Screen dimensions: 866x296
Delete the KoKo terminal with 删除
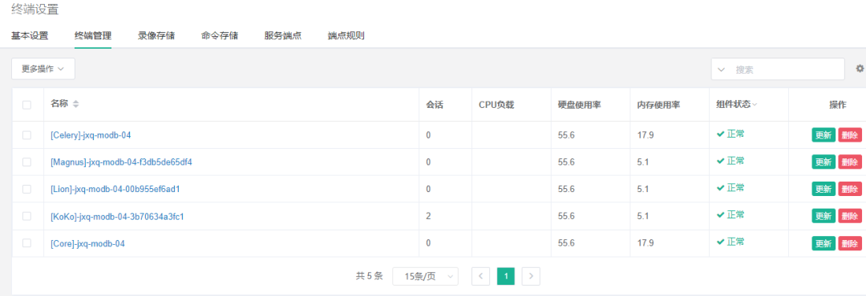(850, 216)
